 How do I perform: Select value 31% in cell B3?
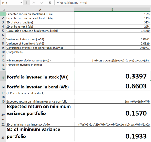coord(112,22)
